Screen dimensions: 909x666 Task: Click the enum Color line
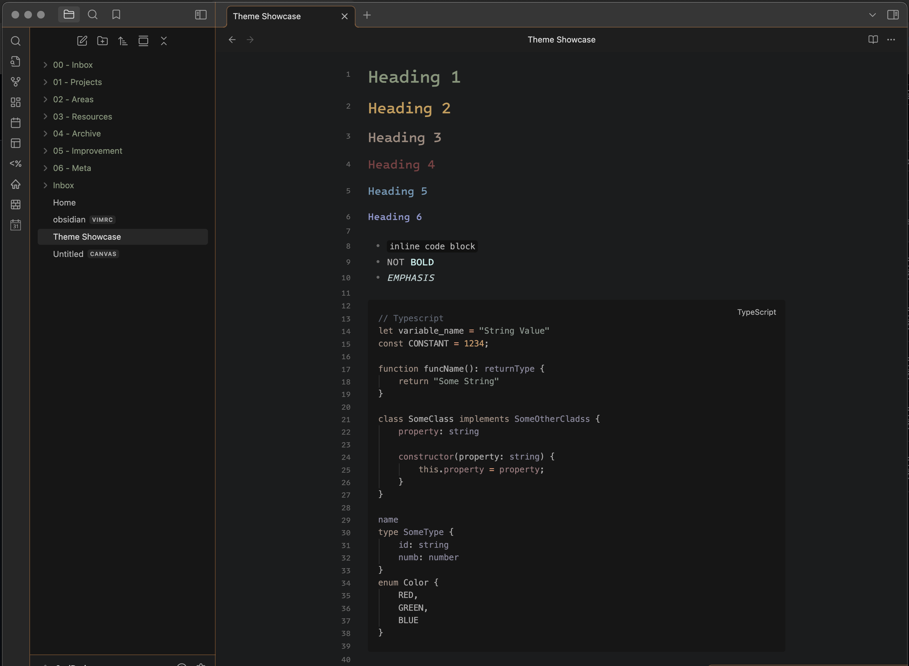pyautogui.click(x=408, y=583)
